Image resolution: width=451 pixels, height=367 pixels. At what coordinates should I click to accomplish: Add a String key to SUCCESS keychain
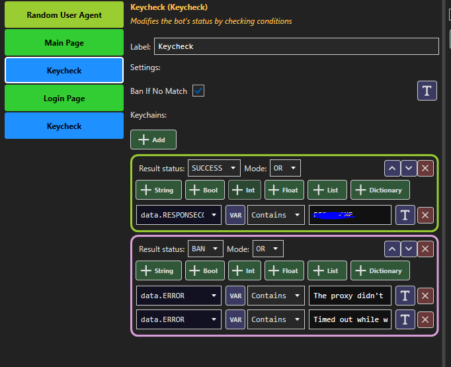click(x=159, y=190)
